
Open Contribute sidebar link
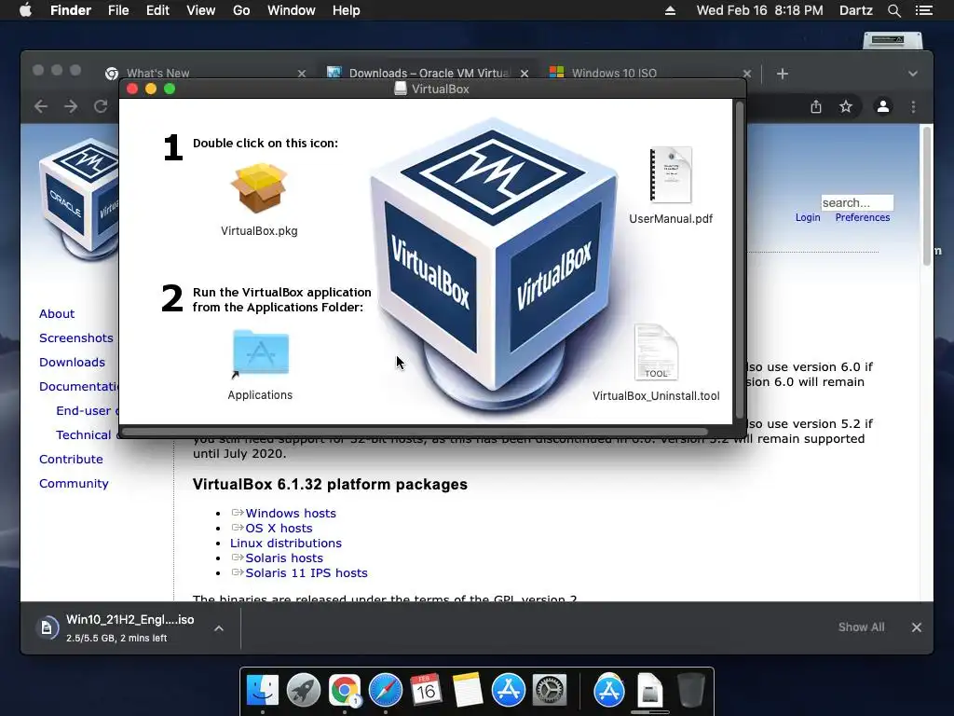pos(71,459)
